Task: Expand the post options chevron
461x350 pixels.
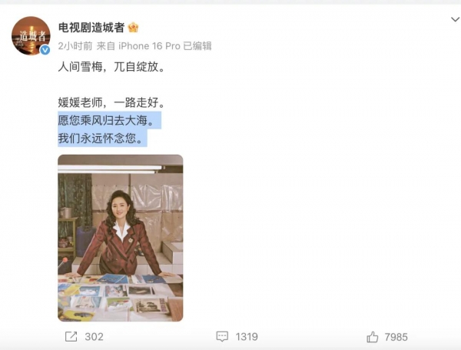Action: pyautogui.click(x=455, y=19)
